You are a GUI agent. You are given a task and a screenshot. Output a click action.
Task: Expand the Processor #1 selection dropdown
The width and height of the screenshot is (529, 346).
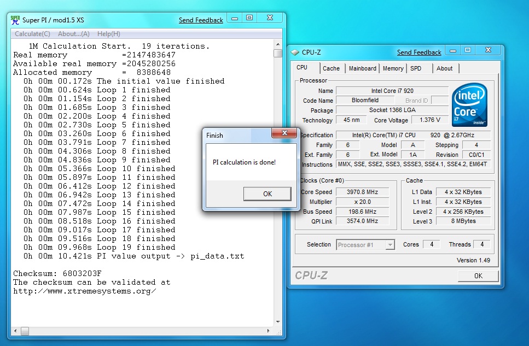click(390, 245)
